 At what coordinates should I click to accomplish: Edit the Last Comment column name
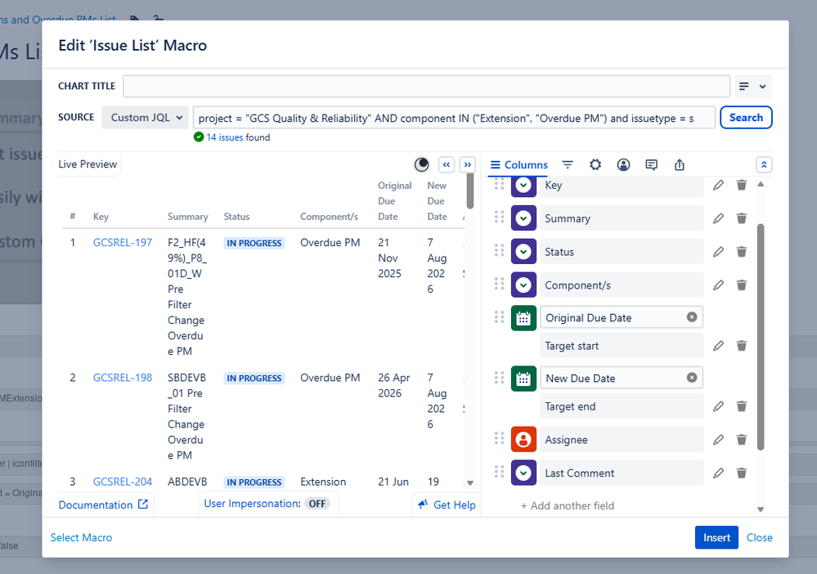(719, 473)
